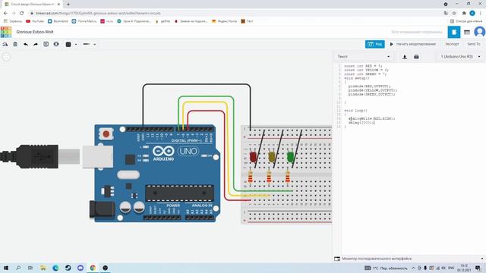Open the notes annotation tool
Viewport: 486px width, 273px height.
coord(46,44)
